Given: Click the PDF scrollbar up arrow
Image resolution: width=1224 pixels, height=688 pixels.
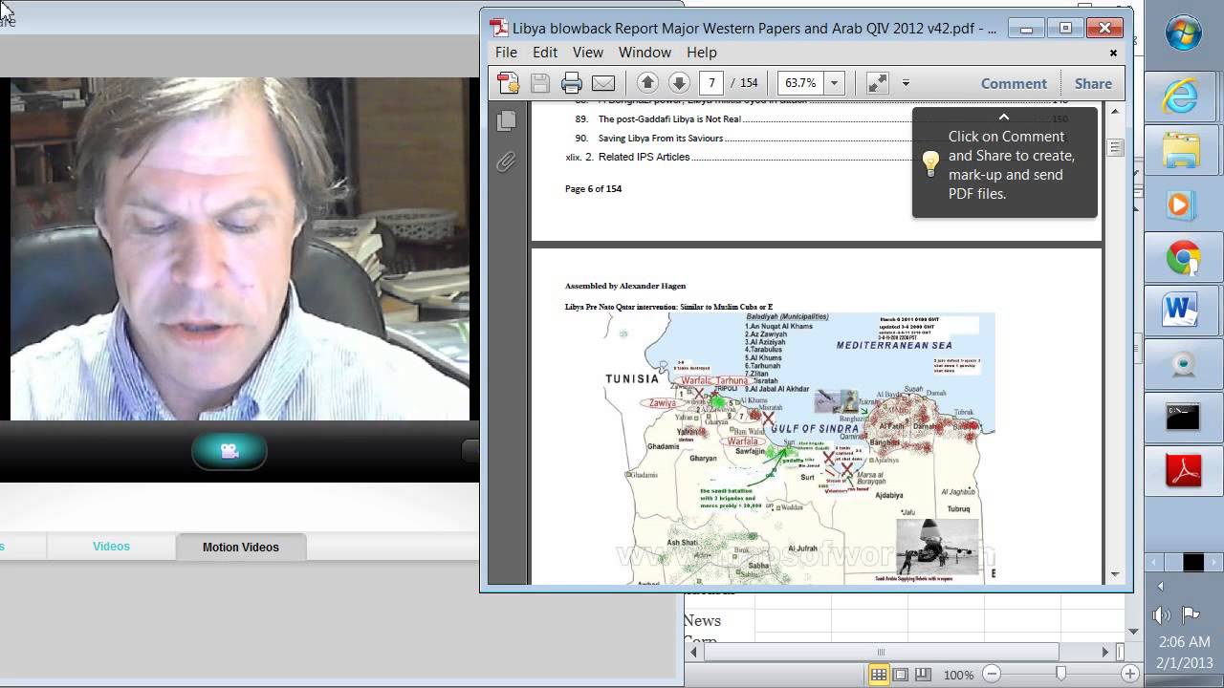Looking at the screenshot, I should pyautogui.click(x=1115, y=112).
